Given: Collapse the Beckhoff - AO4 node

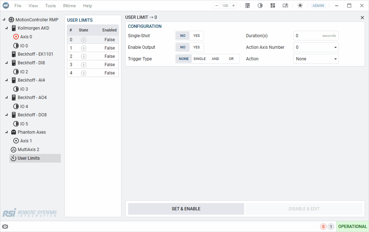Looking at the screenshot, I should coord(7,98).
